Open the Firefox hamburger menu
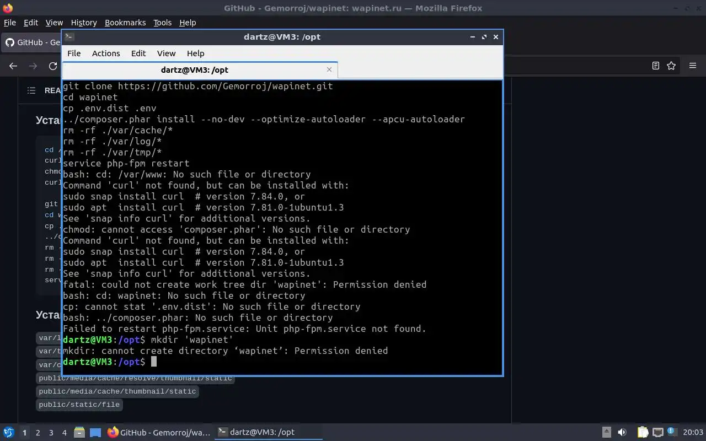This screenshot has height=441, width=706. click(693, 66)
